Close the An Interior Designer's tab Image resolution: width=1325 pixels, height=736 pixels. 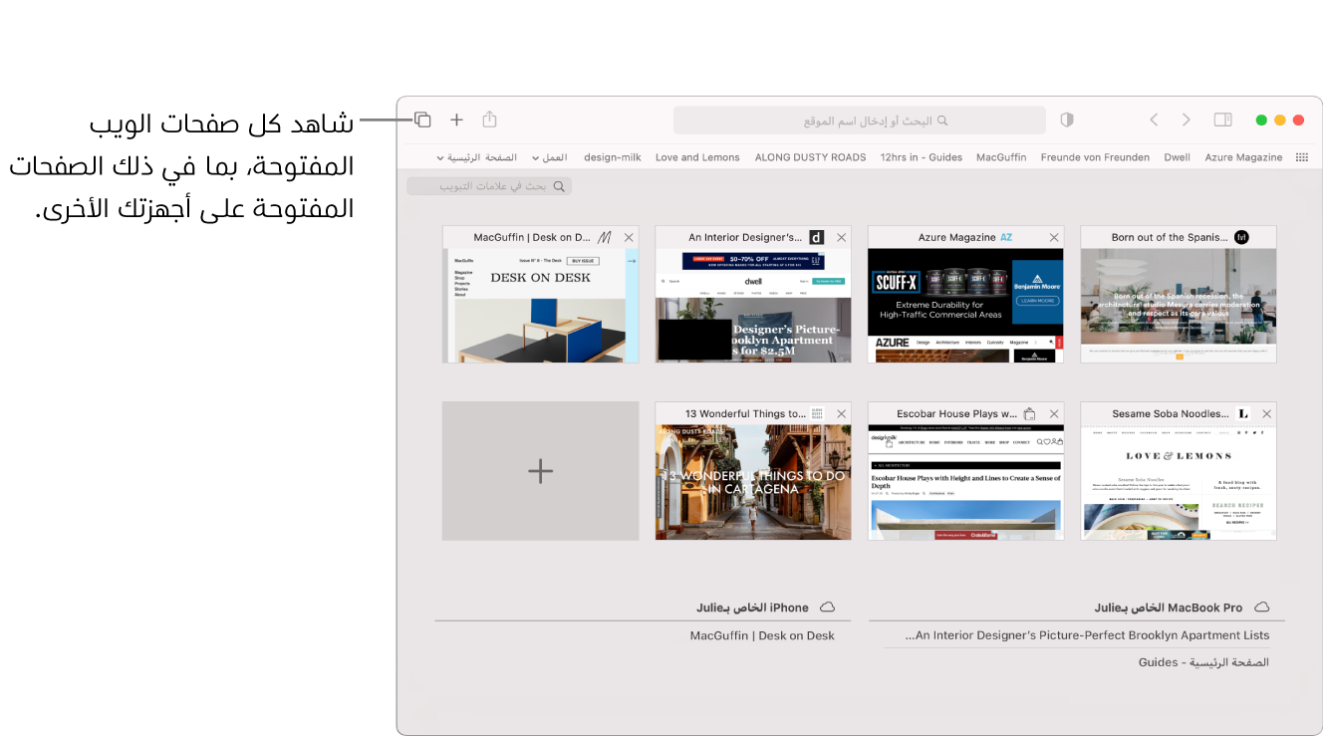(842, 238)
